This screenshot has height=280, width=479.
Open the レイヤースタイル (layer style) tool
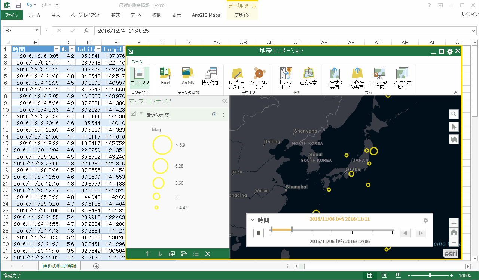237,79
